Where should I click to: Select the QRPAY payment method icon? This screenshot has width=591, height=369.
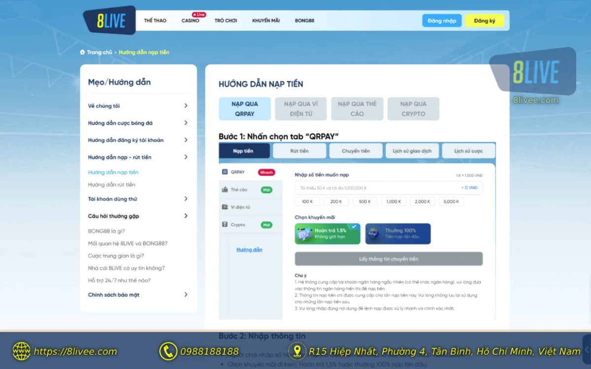[225, 173]
